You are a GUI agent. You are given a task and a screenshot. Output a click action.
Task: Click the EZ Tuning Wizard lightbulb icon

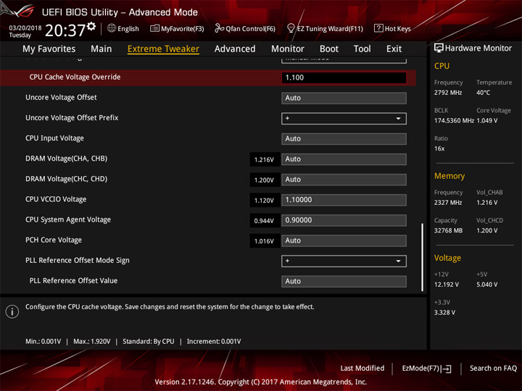click(291, 28)
